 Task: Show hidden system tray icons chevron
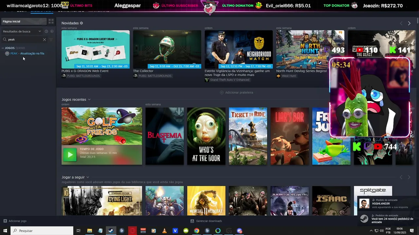coord(371,231)
